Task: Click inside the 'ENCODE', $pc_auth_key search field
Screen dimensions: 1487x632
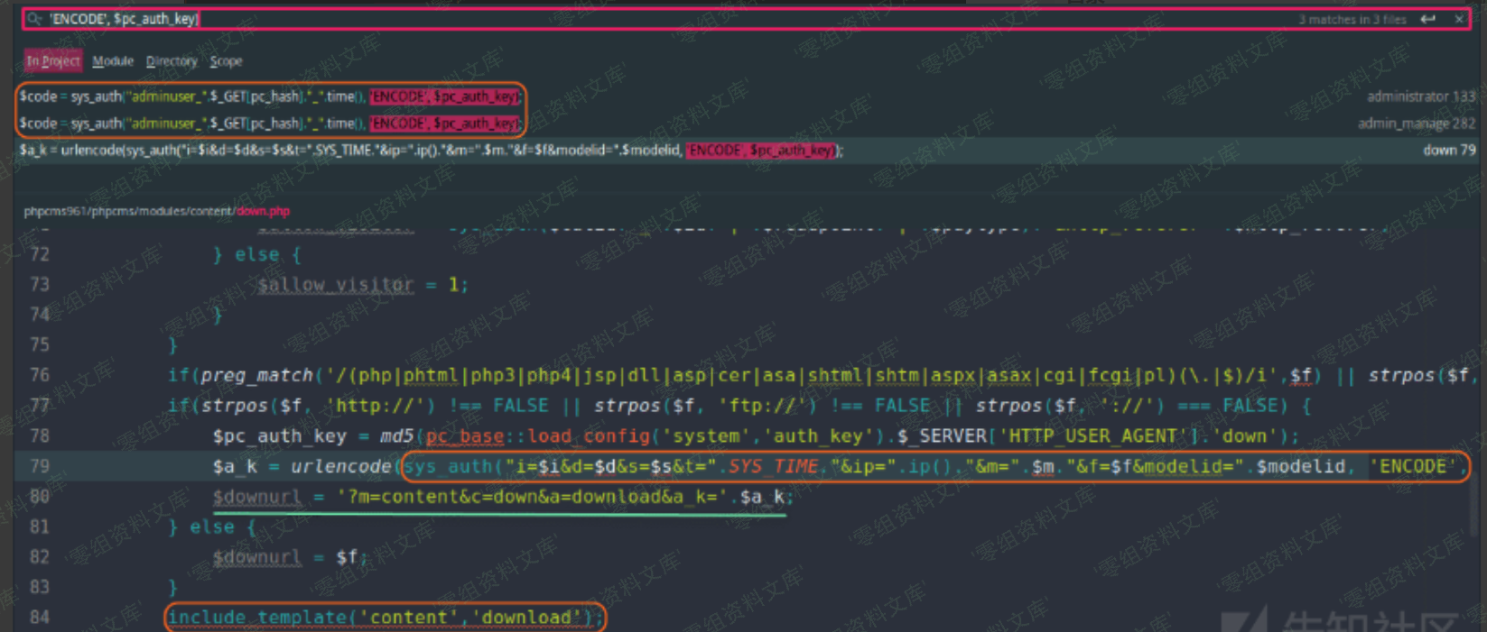Action: click(x=632, y=19)
